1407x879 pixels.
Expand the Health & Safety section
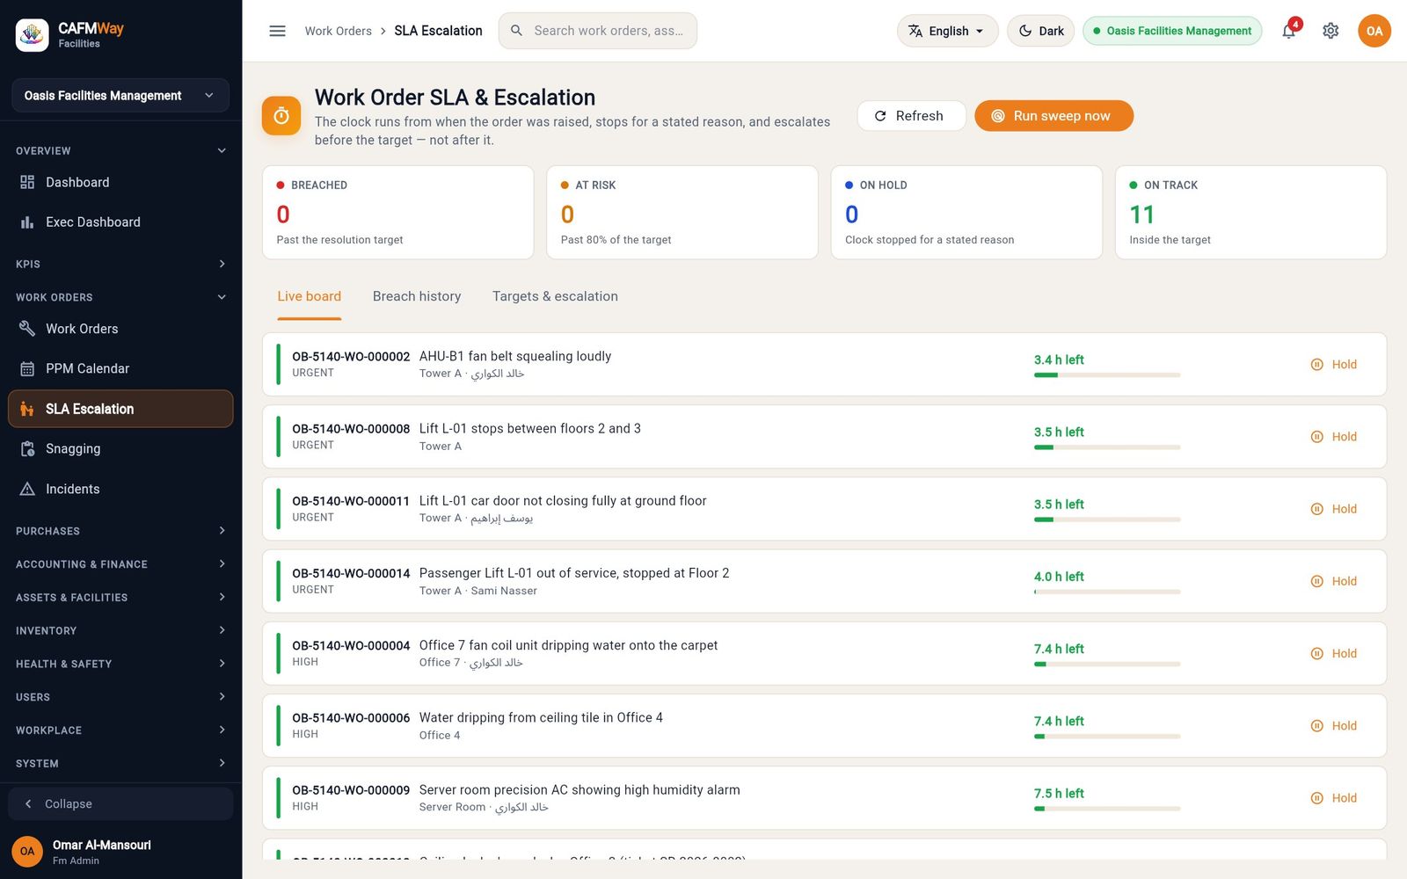click(x=120, y=664)
